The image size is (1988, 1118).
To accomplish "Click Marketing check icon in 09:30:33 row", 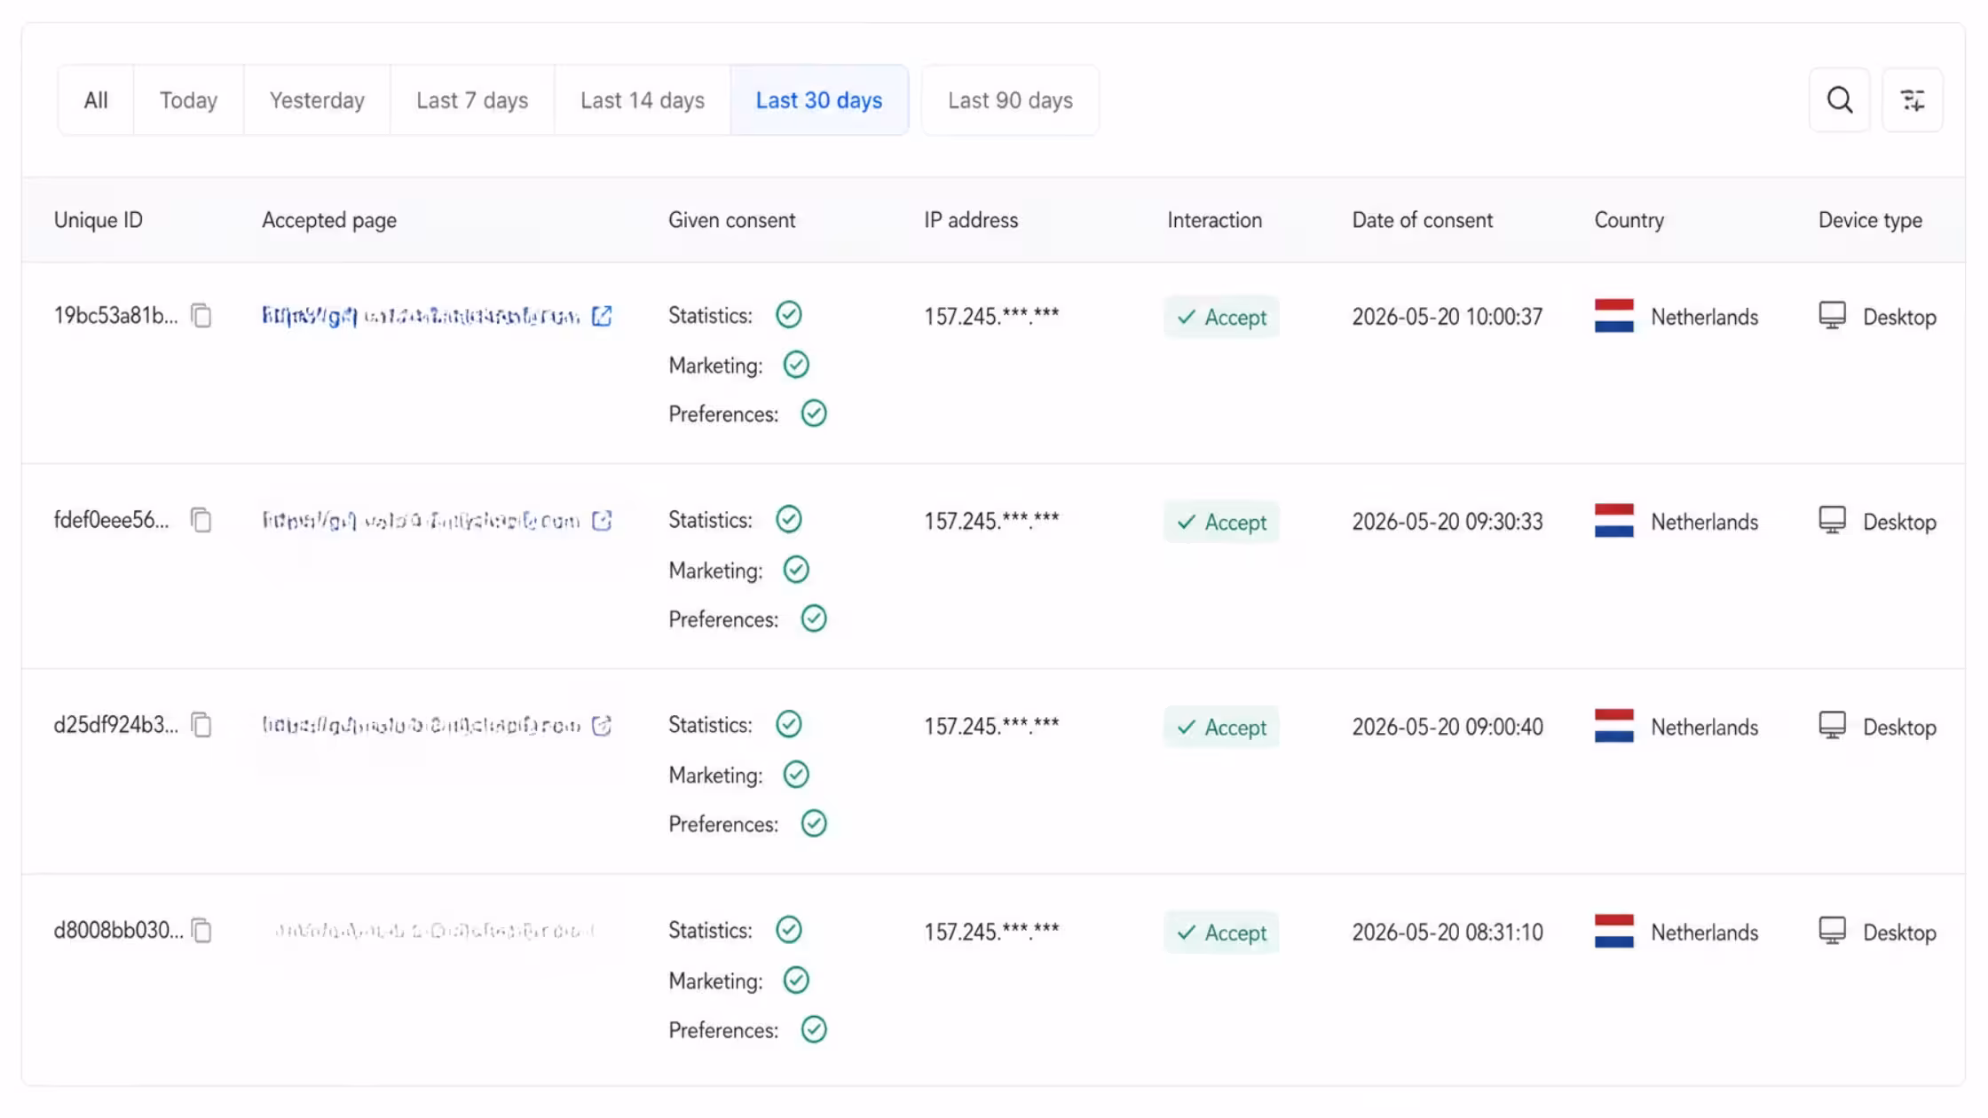I will pos(796,570).
